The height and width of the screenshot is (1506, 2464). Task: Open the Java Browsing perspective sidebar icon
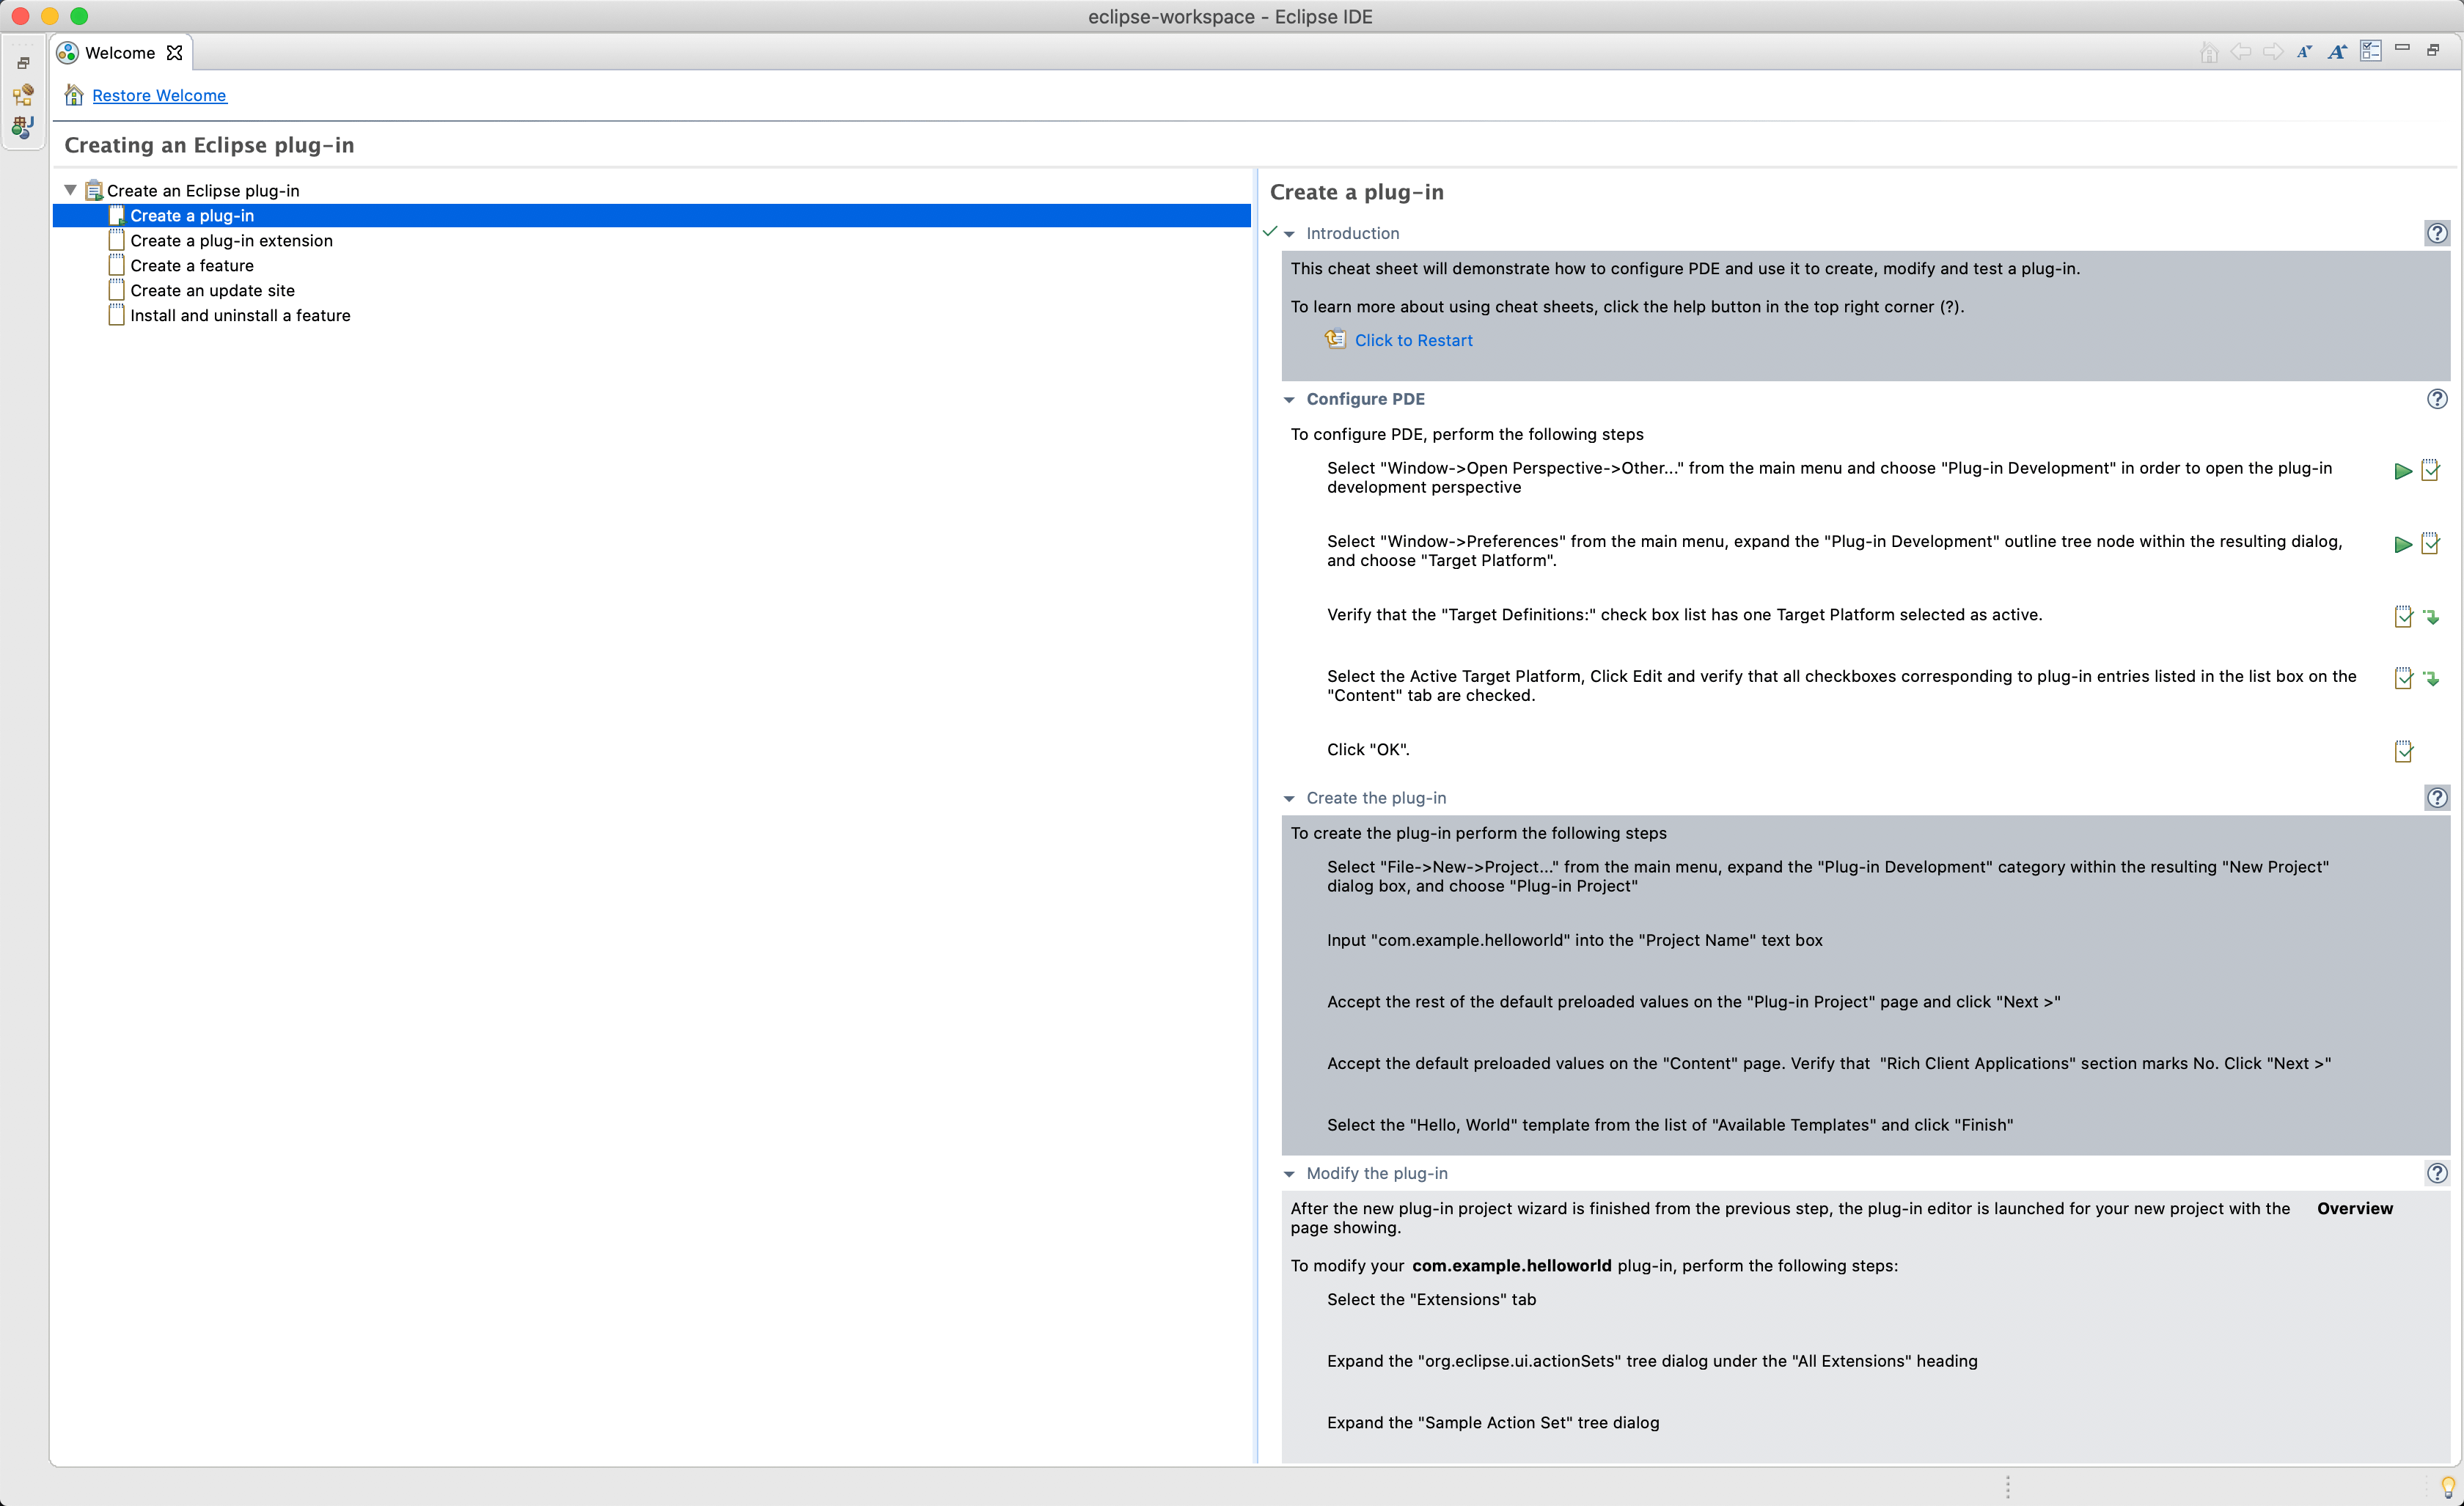pos(23,127)
